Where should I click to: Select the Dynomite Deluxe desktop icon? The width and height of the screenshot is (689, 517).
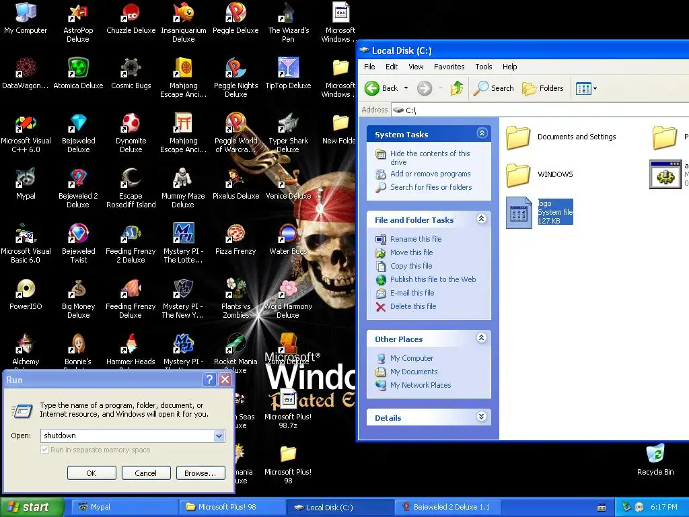click(131, 133)
